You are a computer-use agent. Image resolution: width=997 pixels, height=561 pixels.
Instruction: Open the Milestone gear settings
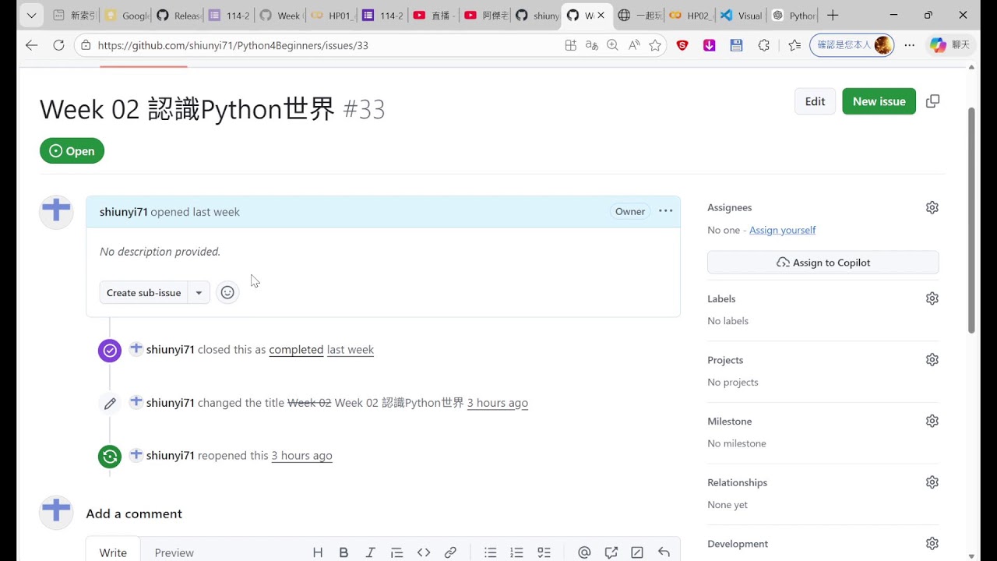click(x=932, y=421)
